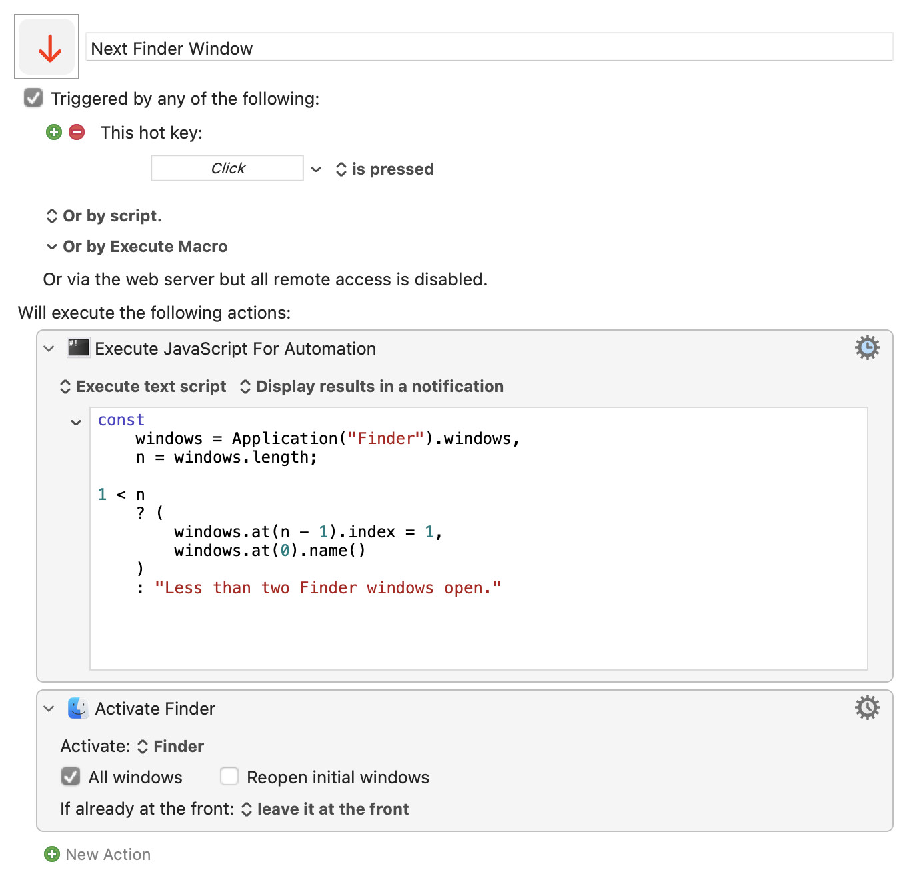Viewport: 907px width, 876px height.
Task: Click green plus icon beside New Action
Action: (52, 854)
